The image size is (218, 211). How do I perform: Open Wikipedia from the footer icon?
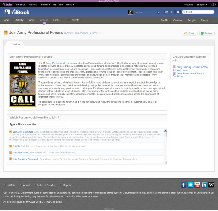pos(211,185)
